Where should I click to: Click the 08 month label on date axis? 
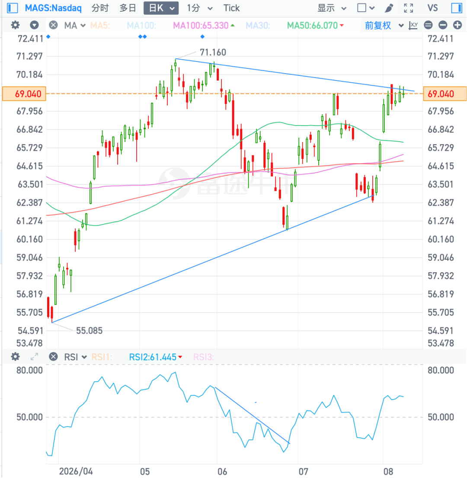point(388,472)
